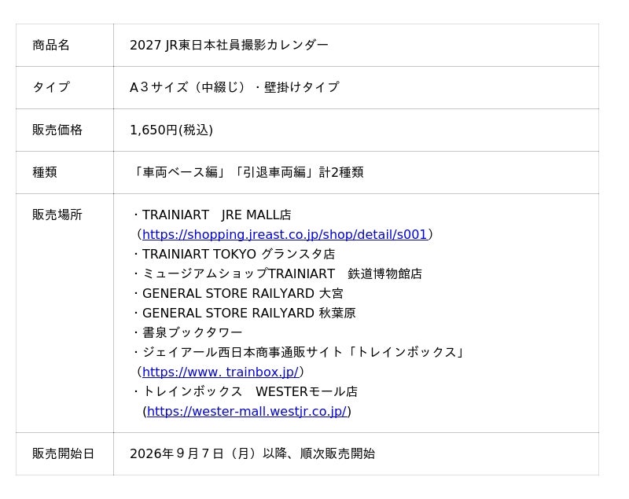This screenshot has width=629, height=499.
Task: Click the 2027 JR東日本社員撮影カレンダー product name
Action: click(229, 45)
